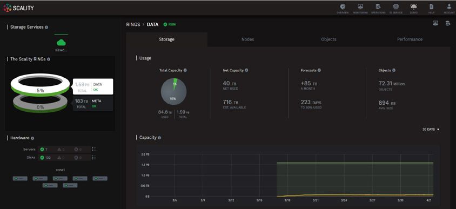Open the Disks list view icon
This screenshot has width=456, height=209.
click(93, 158)
